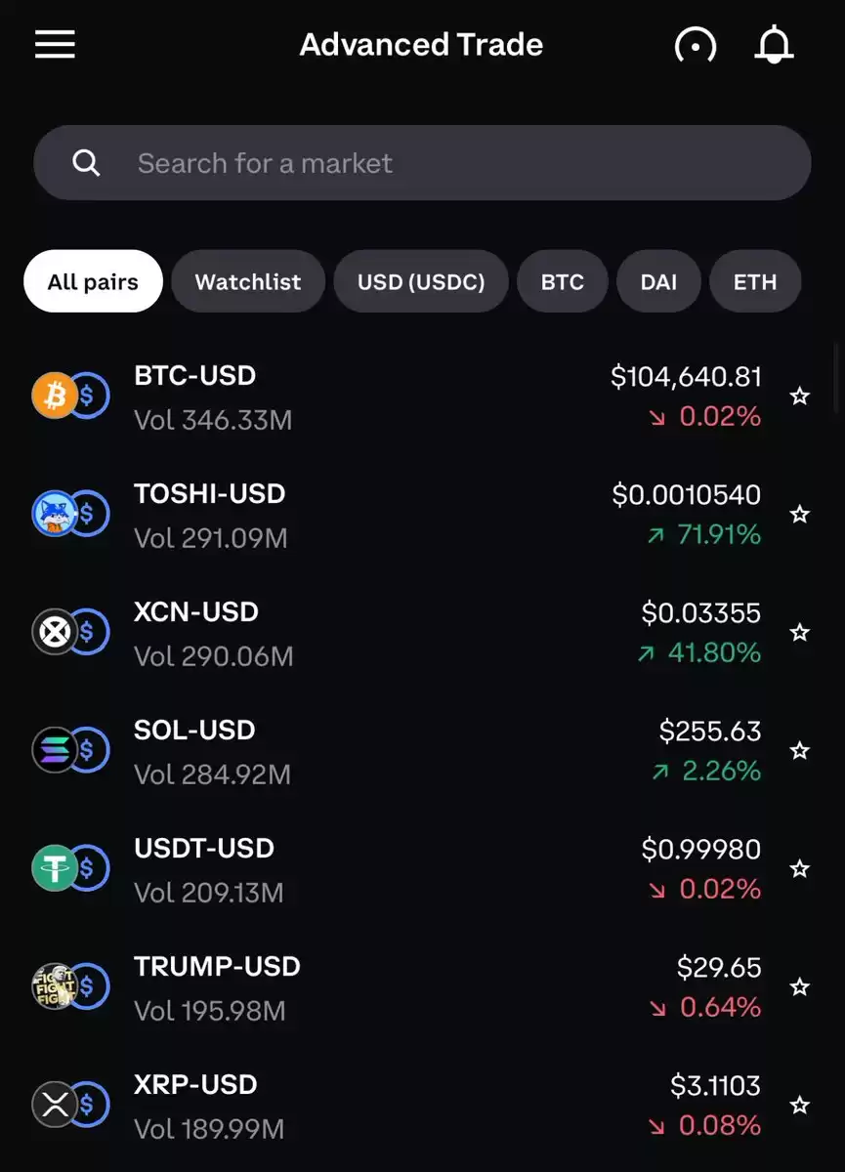Tap the TOSHI cat coin icon
Screen dimensions: 845x1172
[54, 515]
